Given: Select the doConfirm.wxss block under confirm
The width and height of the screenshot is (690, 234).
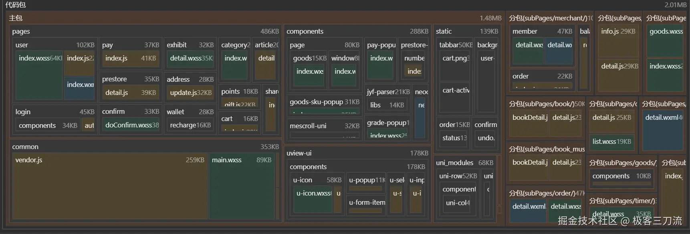Looking at the screenshot, I should [130, 125].
